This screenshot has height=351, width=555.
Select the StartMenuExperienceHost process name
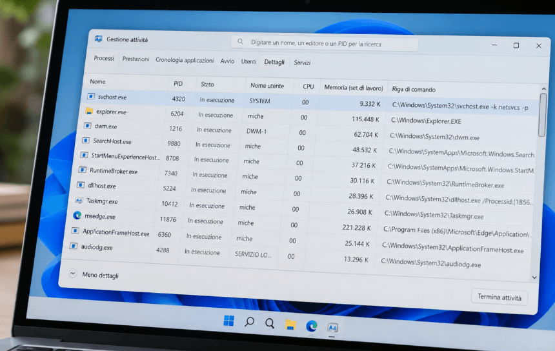click(x=126, y=156)
